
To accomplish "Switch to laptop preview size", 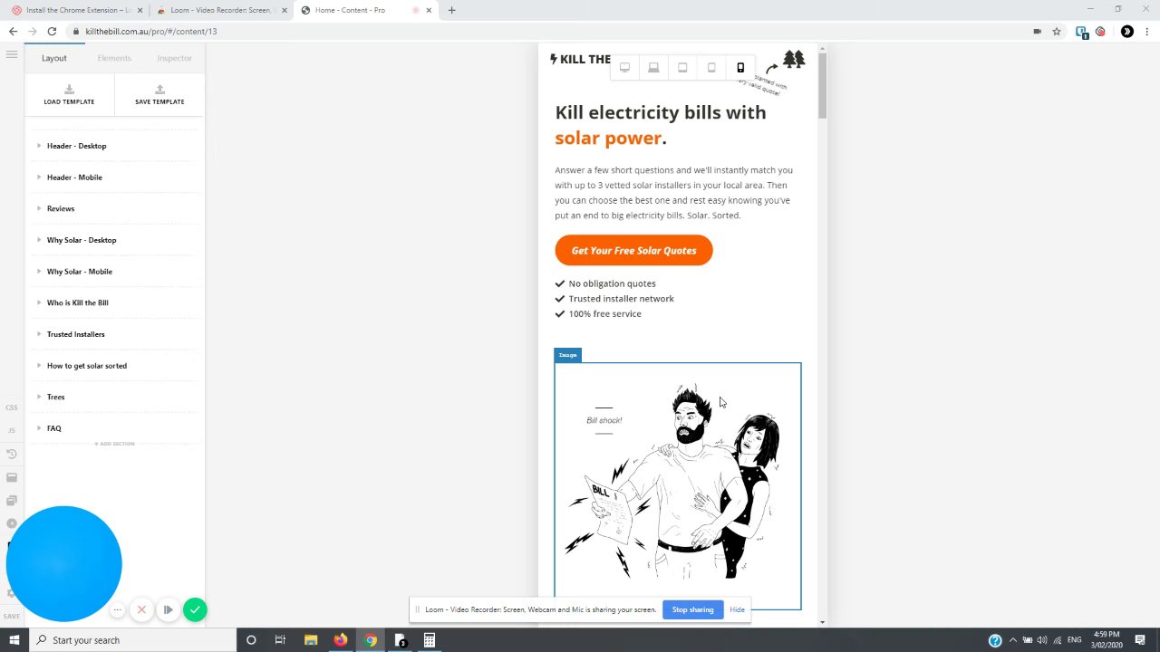I will click(653, 67).
